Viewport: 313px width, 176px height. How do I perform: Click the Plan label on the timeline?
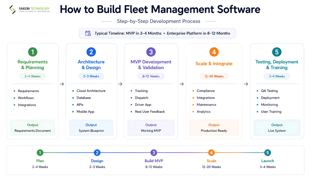click(x=40, y=161)
